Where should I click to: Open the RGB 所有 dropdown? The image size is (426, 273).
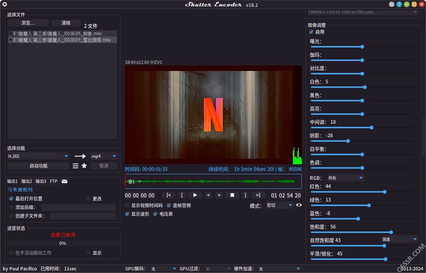click(345, 178)
